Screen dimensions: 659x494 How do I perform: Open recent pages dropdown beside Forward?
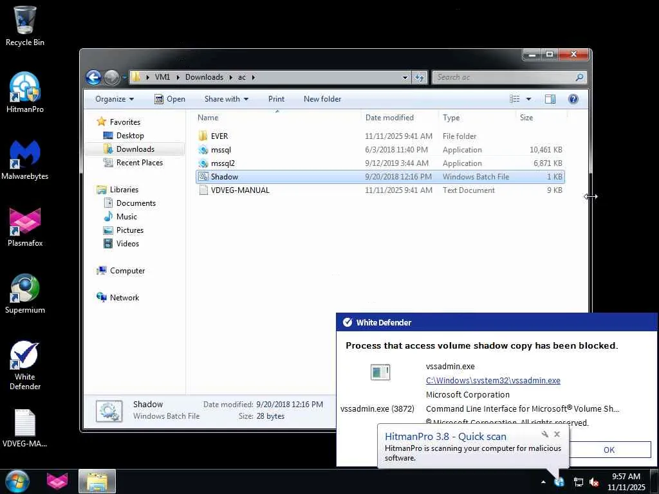pyautogui.click(x=124, y=77)
